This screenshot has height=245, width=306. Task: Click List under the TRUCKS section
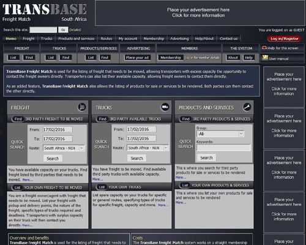(x=51, y=58)
